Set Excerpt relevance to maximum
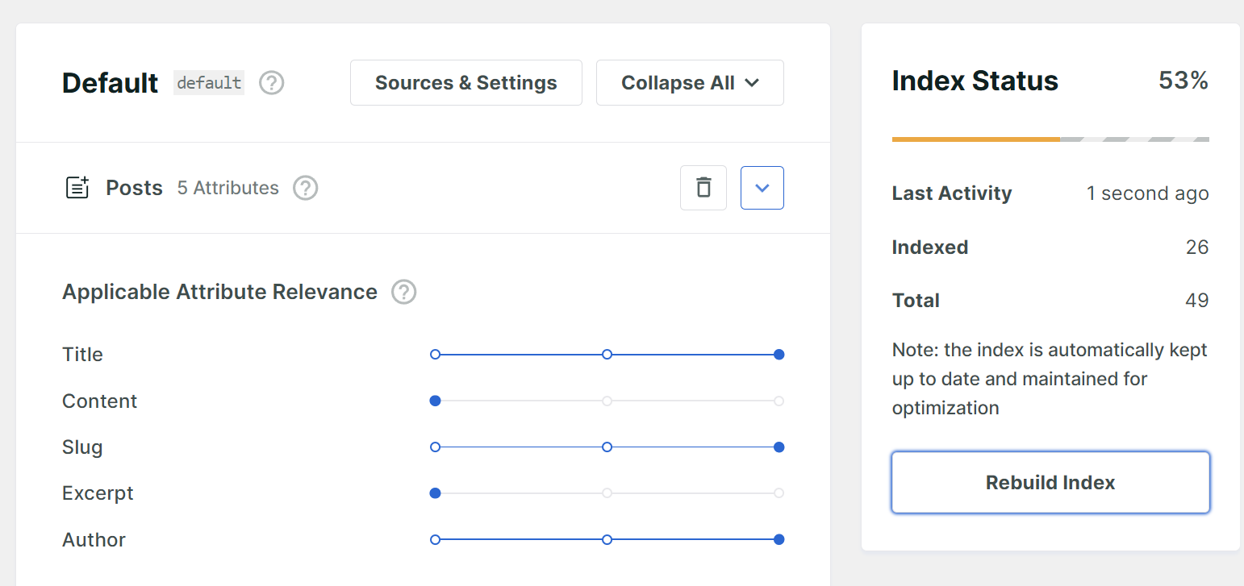 tap(779, 492)
